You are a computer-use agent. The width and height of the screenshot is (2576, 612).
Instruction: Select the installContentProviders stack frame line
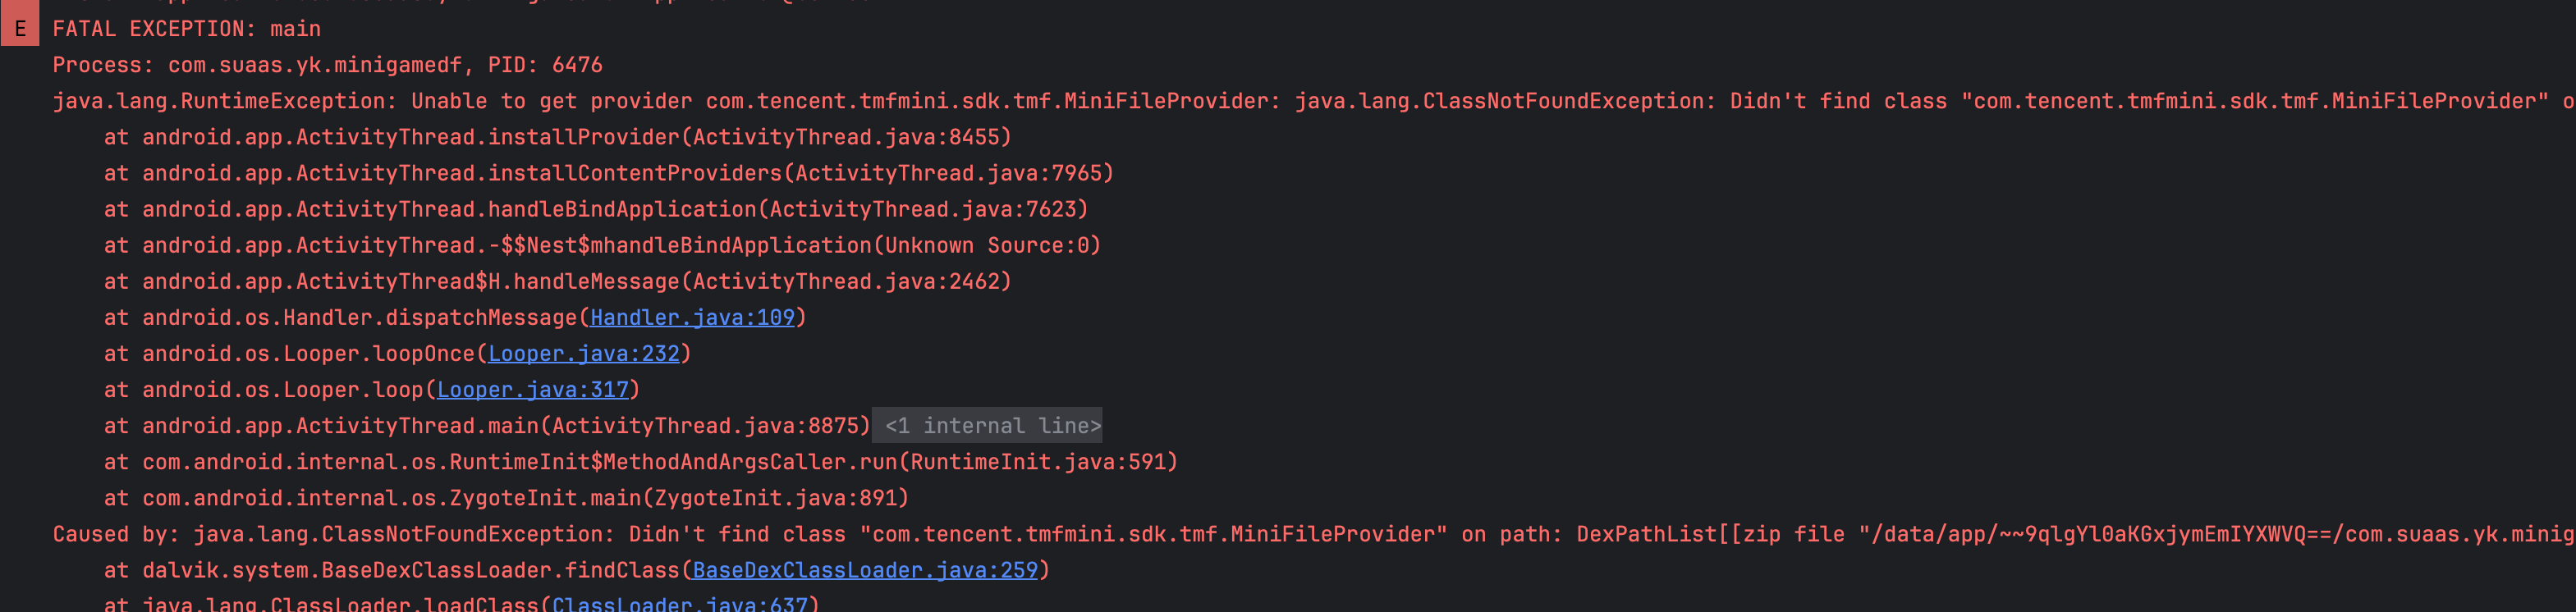pyautogui.click(x=608, y=173)
